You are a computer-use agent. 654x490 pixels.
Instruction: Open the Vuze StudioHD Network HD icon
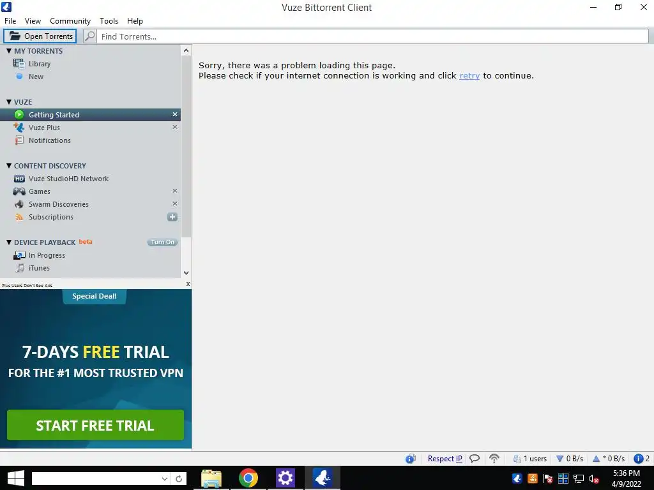(x=19, y=179)
